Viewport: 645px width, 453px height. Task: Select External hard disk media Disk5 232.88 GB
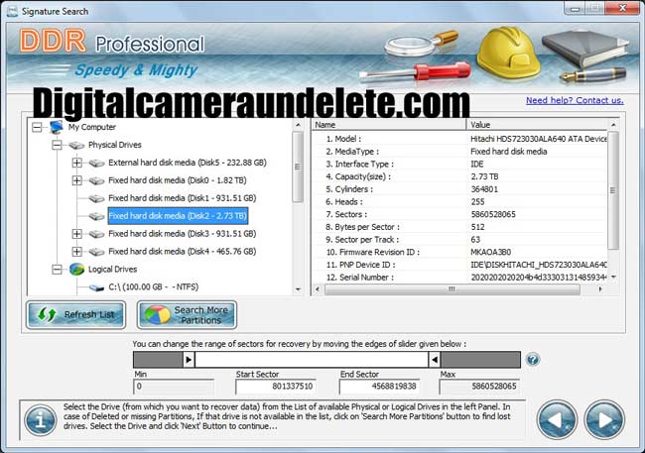188,163
